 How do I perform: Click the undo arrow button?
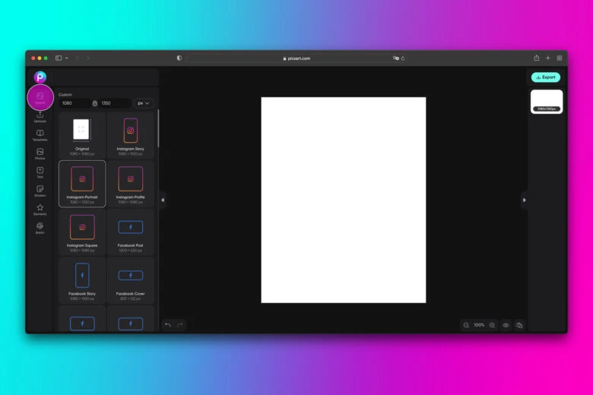point(168,325)
